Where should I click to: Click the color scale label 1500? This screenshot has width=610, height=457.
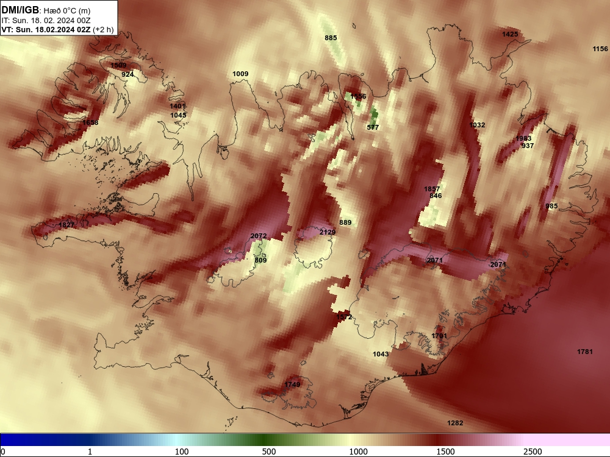[445, 452]
